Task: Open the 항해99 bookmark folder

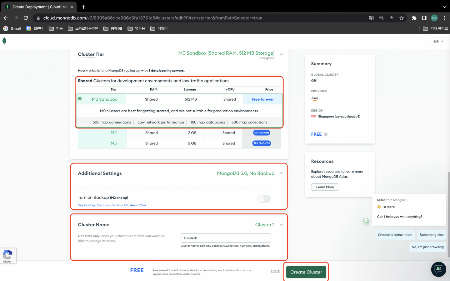Action: point(112,28)
